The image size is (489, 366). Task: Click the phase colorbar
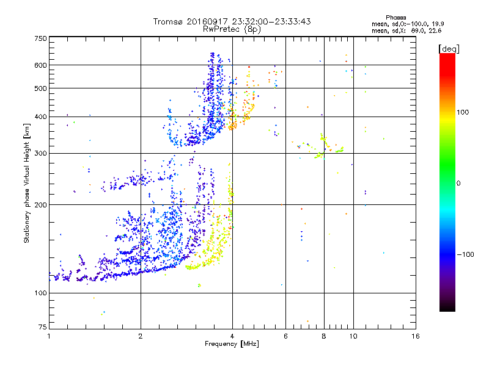pos(447,182)
